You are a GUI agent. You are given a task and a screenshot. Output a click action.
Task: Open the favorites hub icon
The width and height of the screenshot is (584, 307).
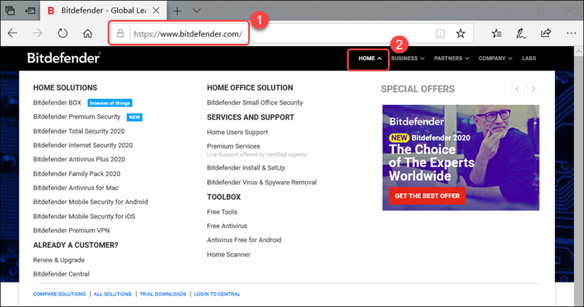pos(496,34)
